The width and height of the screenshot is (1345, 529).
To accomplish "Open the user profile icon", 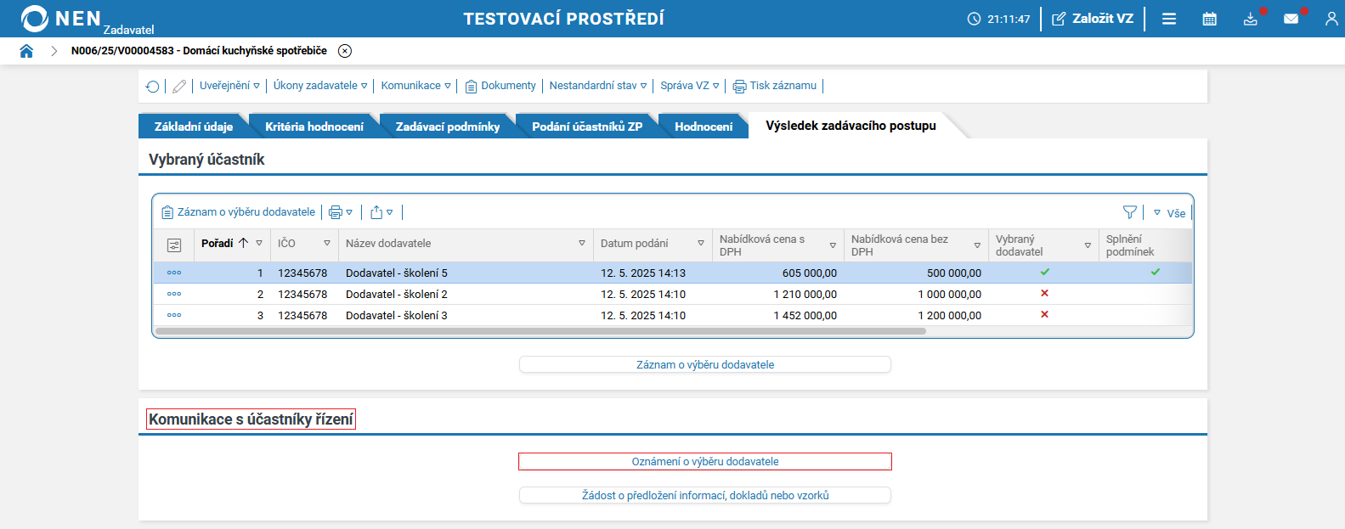I will [1331, 19].
